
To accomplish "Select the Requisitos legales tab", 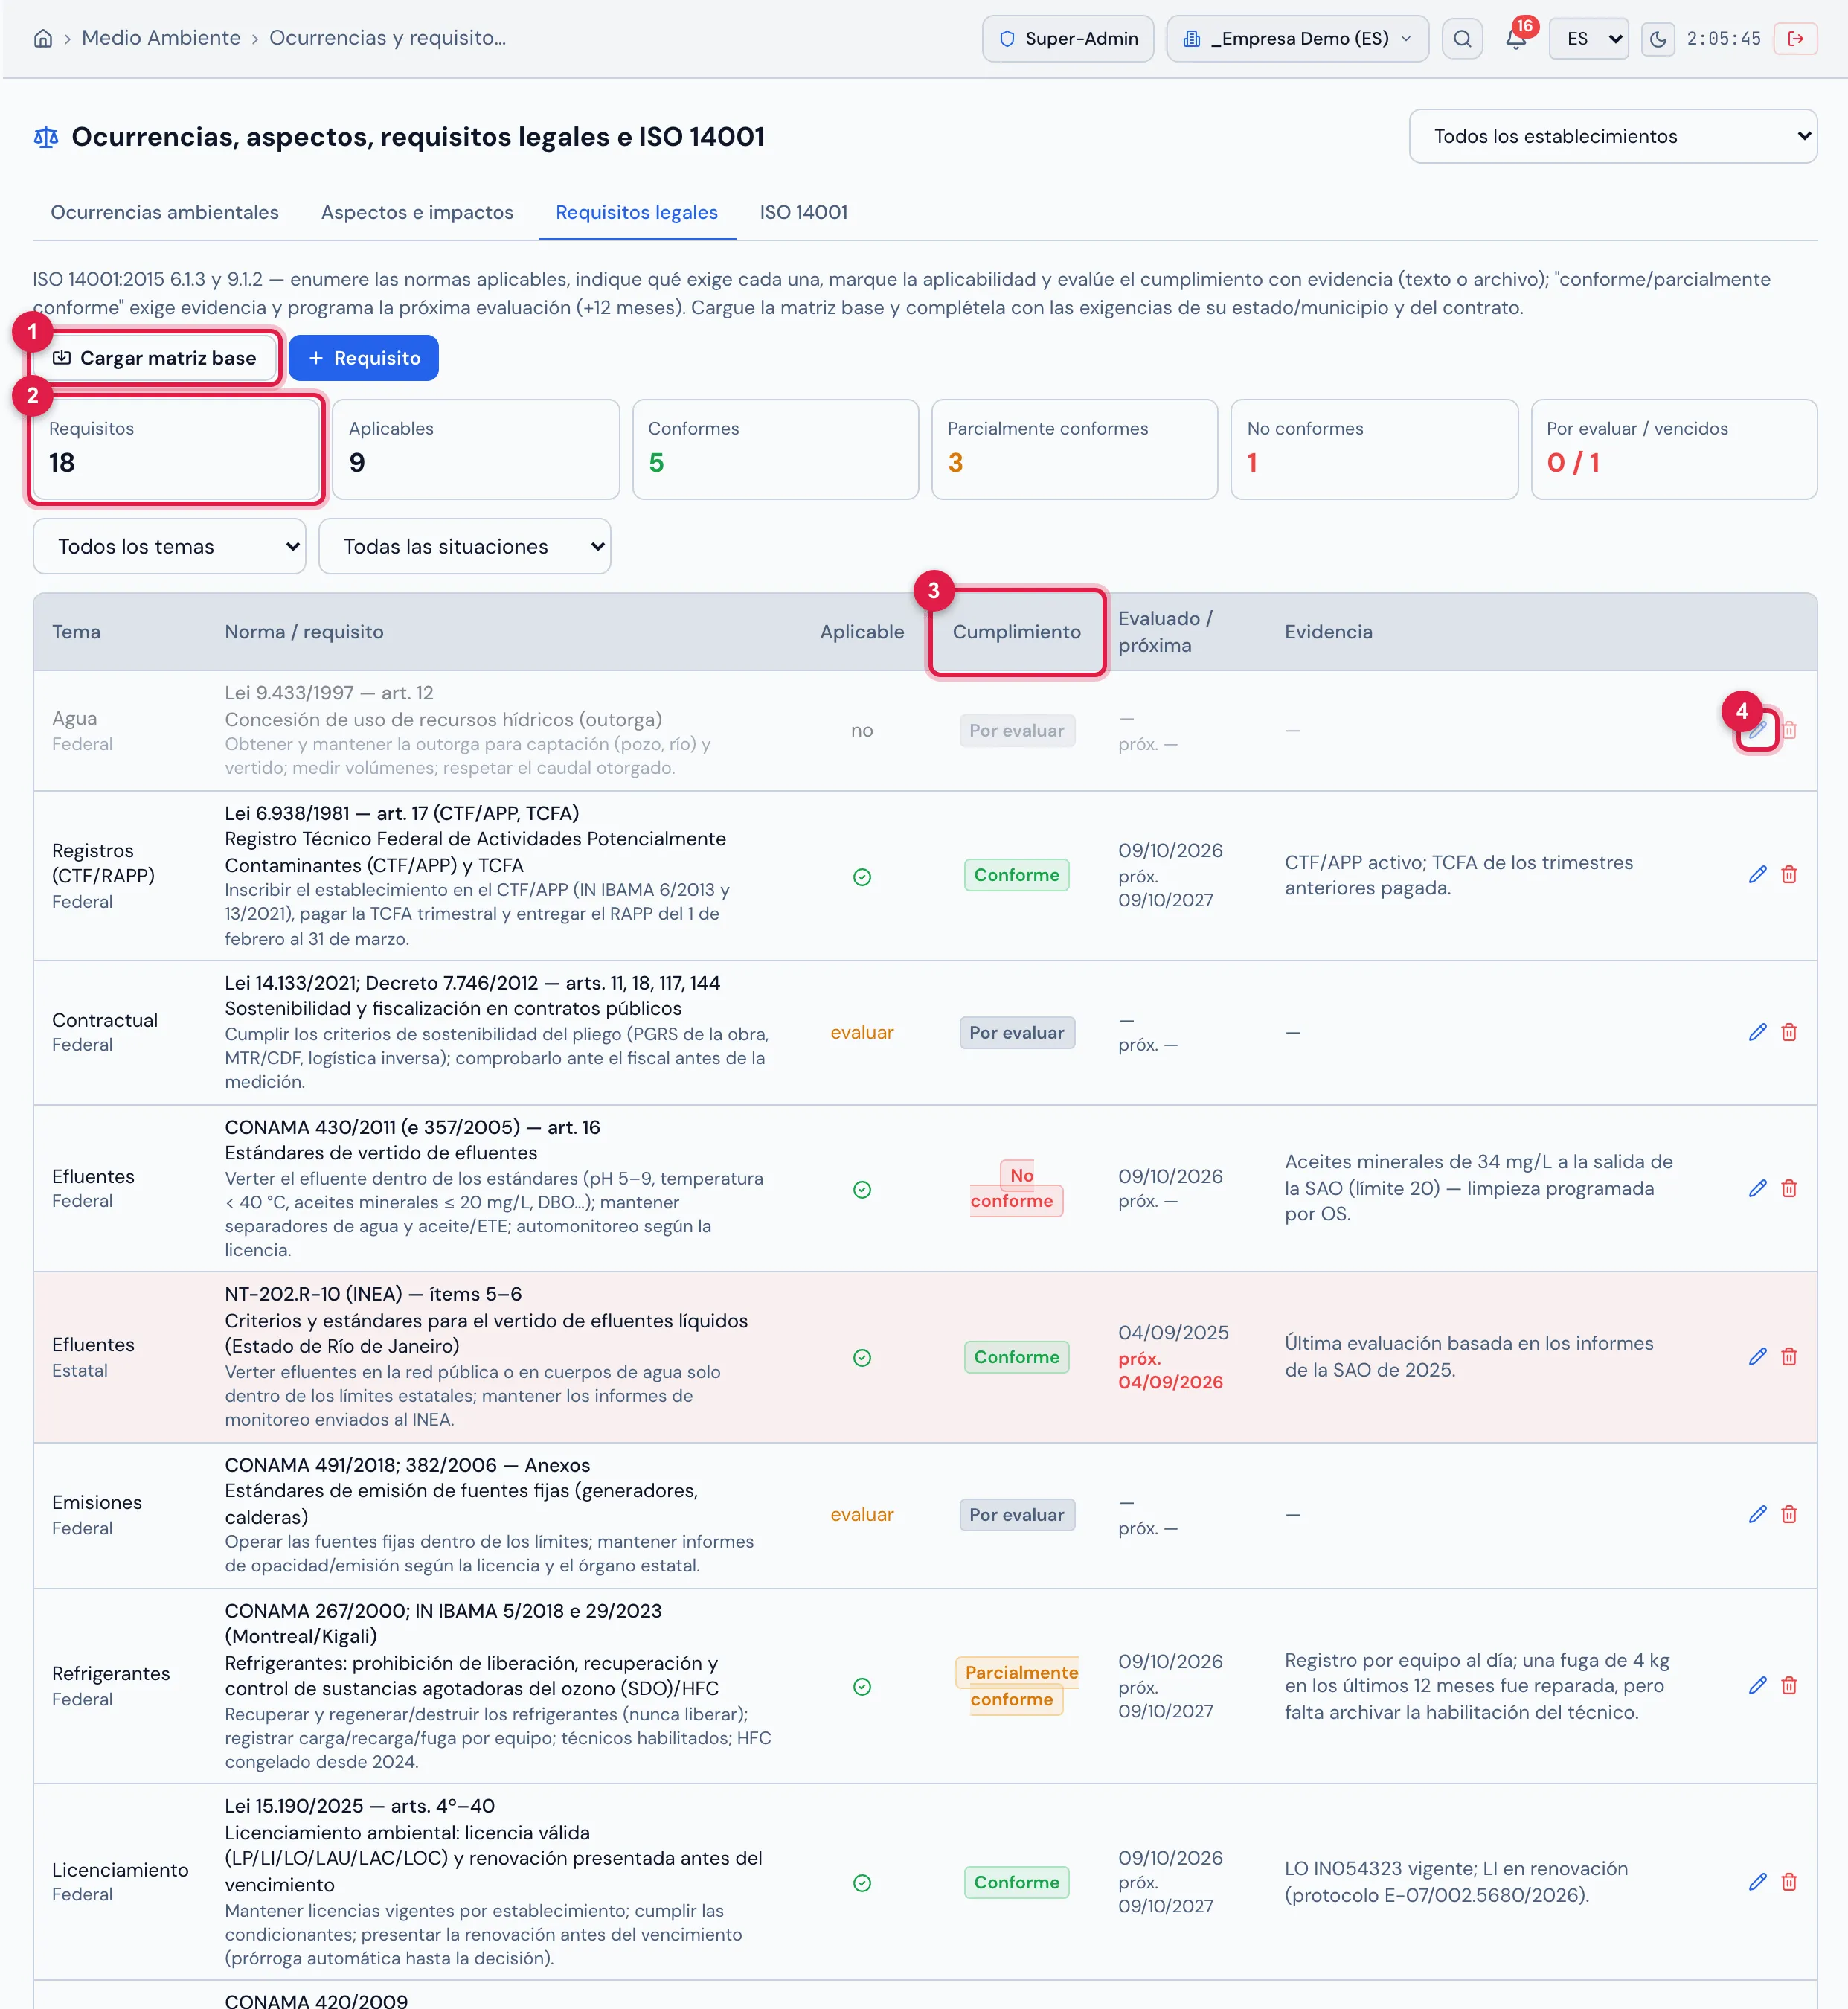I will coord(637,212).
